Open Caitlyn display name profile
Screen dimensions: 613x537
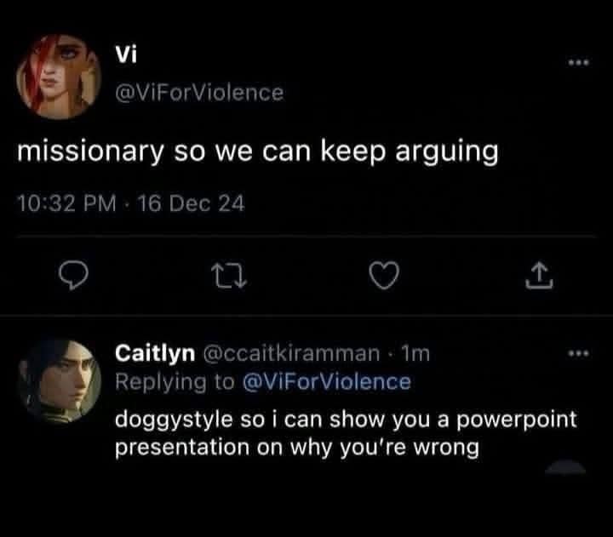point(155,353)
